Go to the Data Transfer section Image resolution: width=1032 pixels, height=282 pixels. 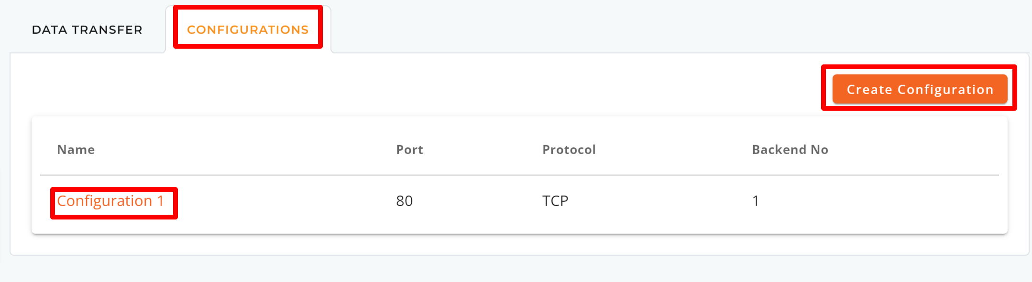(87, 30)
